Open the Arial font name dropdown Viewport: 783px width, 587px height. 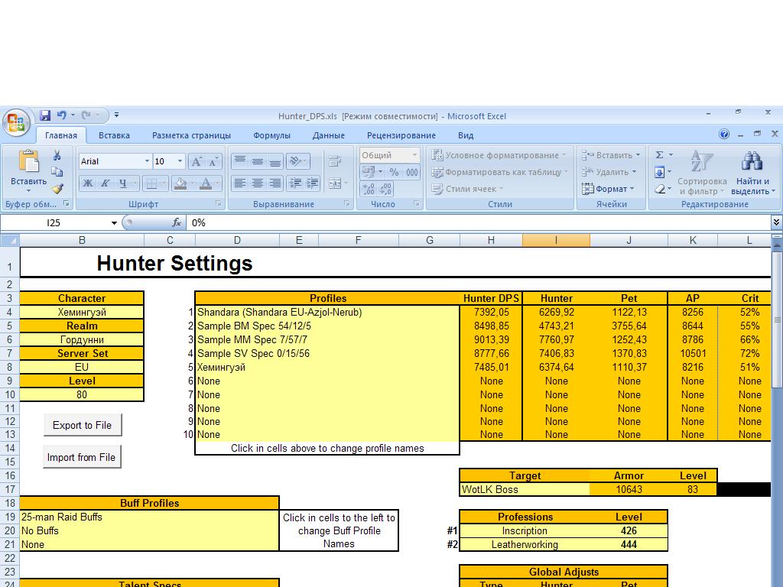coord(147,161)
